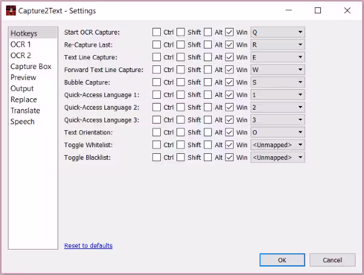Screen dimensions: 364x275
Task: Click the 'Text Orientation:' label
Action: (89, 133)
